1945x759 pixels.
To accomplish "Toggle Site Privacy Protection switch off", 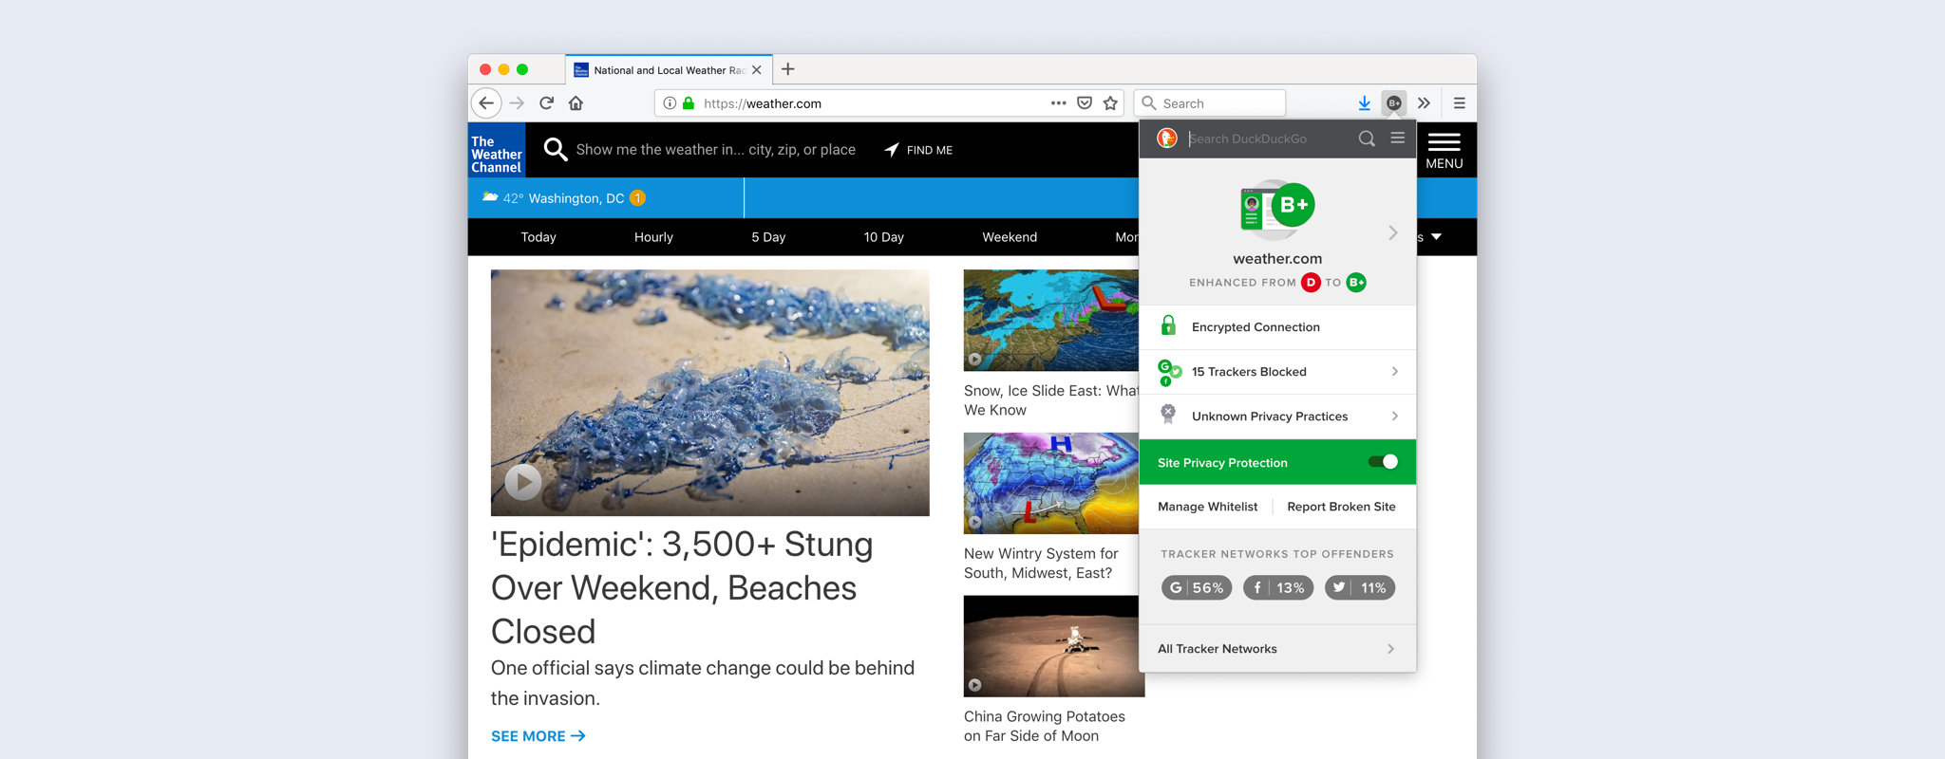I will (x=1383, y=462).
